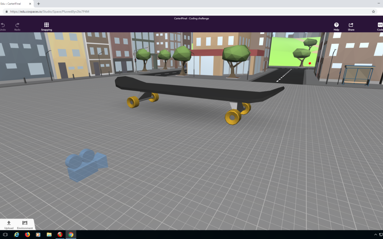Open the Code editor panel

(x=380, y=27)
